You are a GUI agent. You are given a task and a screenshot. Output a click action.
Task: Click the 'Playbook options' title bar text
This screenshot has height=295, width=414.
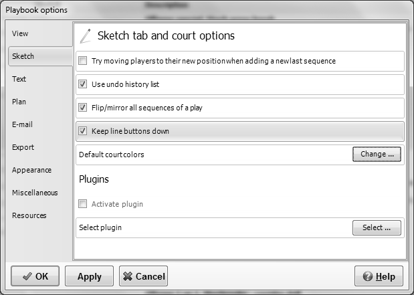click(36, 10)
